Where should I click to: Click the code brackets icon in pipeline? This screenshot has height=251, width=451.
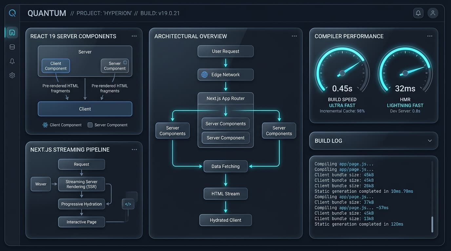[x=128, y=204]
